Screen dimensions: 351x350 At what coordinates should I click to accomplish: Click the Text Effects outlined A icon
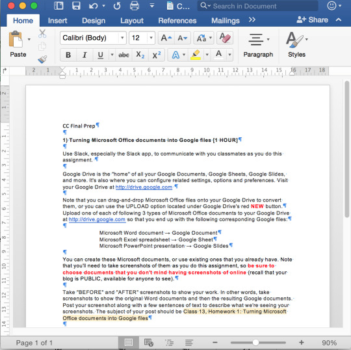click(x=175, y=55)
